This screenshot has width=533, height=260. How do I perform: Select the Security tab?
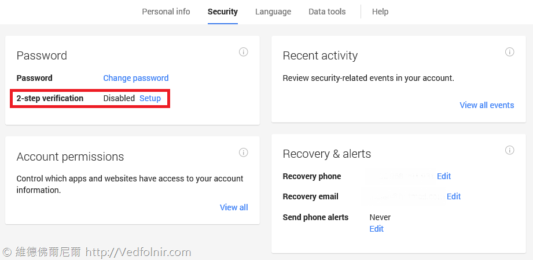tap(223, 12)
